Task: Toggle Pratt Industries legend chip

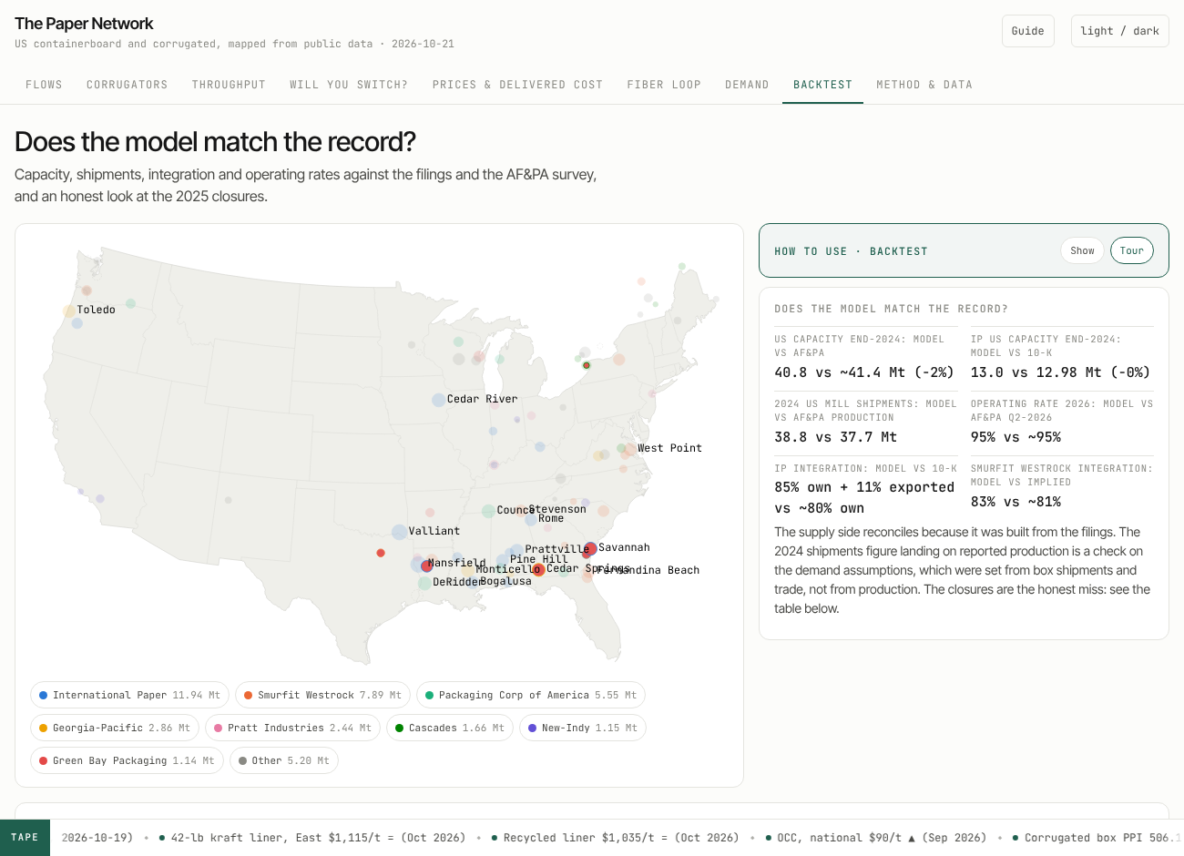Action: [x=293, y=728]
